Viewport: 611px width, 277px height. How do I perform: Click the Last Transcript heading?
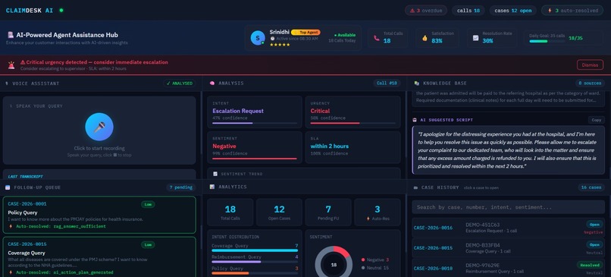pos(25,177)
